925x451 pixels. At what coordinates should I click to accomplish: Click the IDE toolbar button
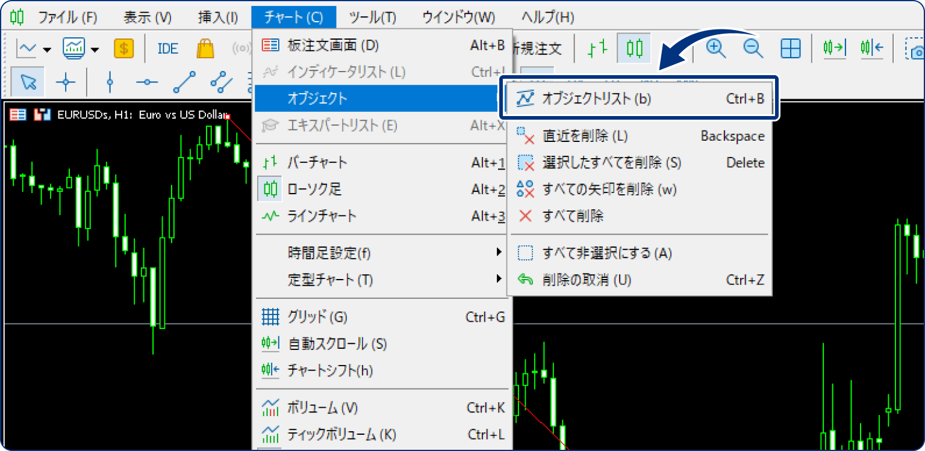click(x=167, y=48)
